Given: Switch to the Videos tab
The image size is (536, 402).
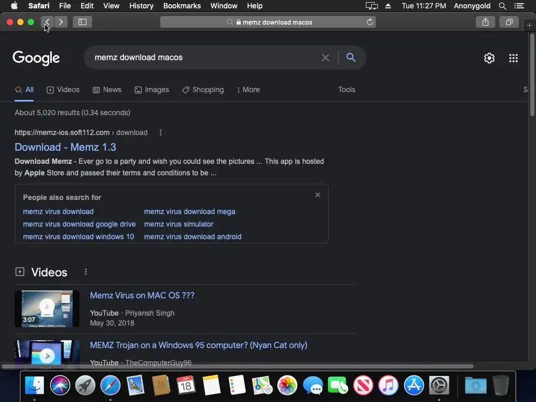Looking at the screenshot, I should coord(63,90).
